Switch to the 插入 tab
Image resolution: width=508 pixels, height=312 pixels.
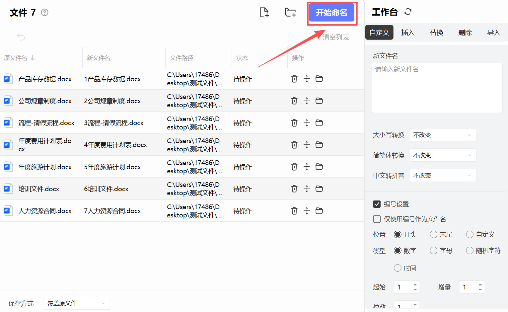point(408,33)
